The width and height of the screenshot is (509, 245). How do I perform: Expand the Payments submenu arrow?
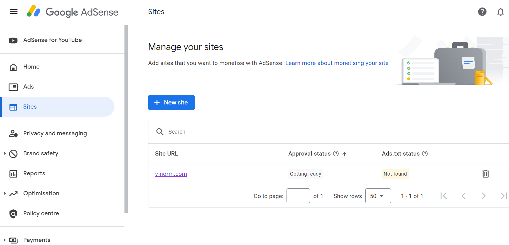point(5,240)
